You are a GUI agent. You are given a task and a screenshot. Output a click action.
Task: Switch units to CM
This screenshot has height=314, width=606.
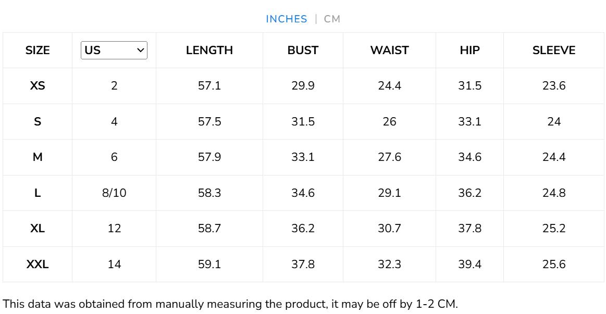[x=332, y=19]
